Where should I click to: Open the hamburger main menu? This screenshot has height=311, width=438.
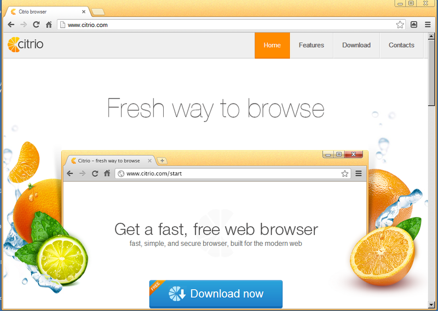428,25
